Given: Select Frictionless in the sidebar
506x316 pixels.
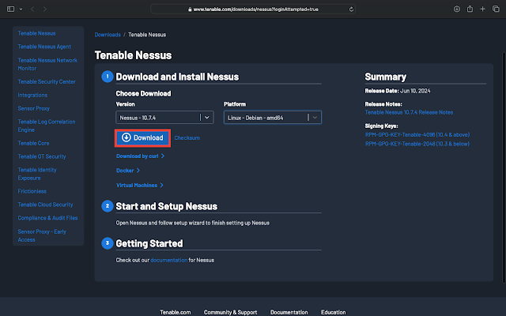Looking at the screenshot, I should click(32, 191).
